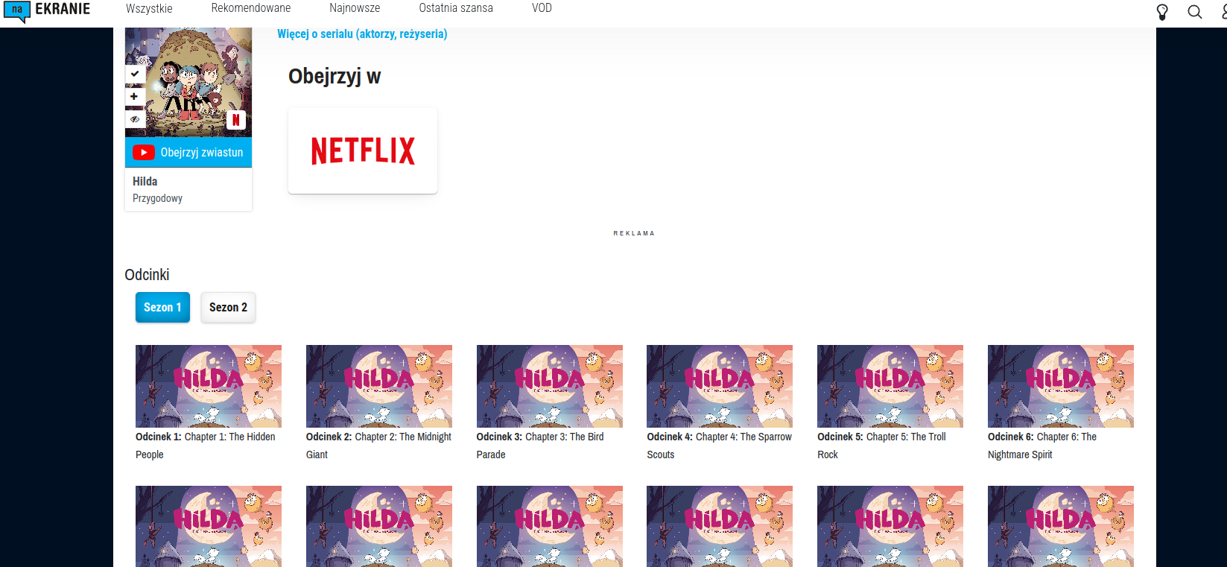Open Odcinek 1 The Hidden People thumbnail
The height and width of the screenshot is (567, 1227).
pos(209,386)
